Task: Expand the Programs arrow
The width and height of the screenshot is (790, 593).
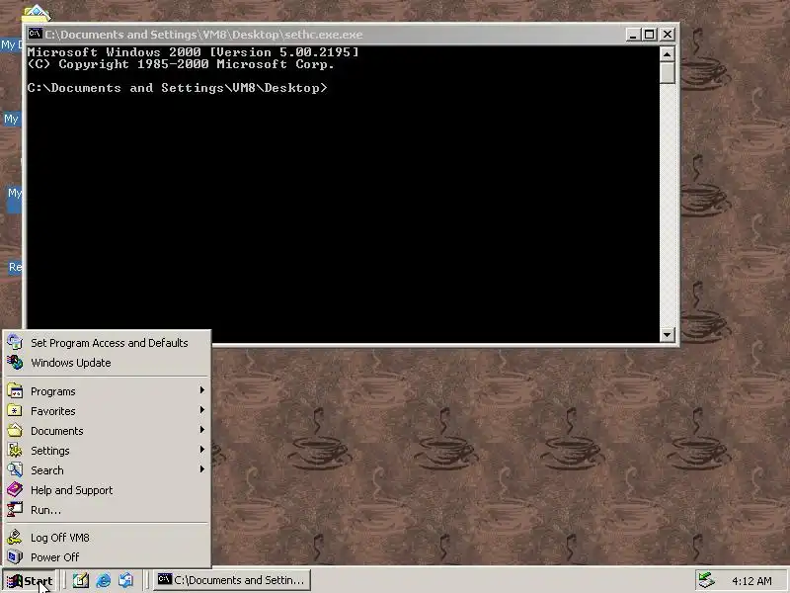Action: [x=201, y=390]
